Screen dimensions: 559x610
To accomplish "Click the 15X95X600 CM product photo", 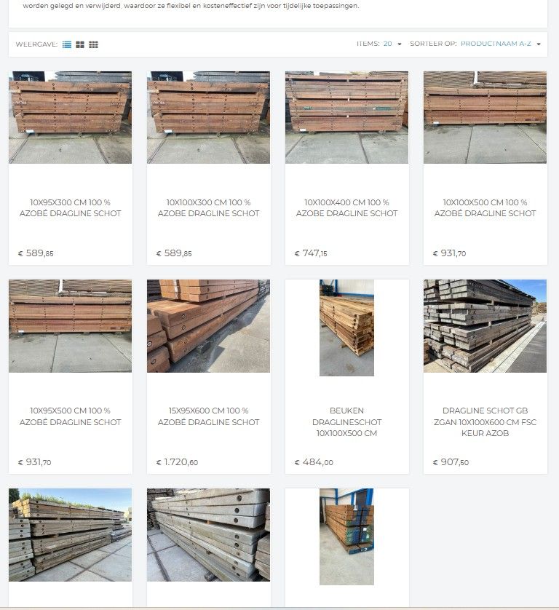I will pyautogui.click(x=208, y=326).
